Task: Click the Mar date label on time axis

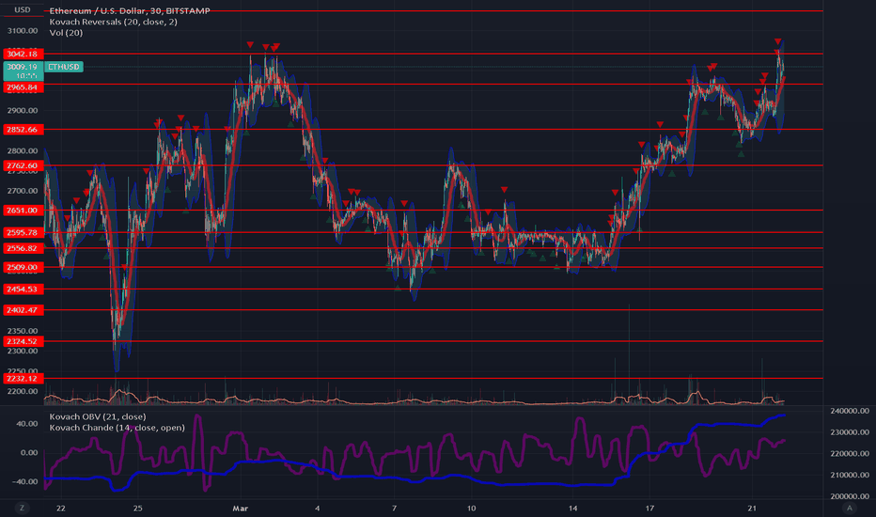Action: (x=241, y=508)
